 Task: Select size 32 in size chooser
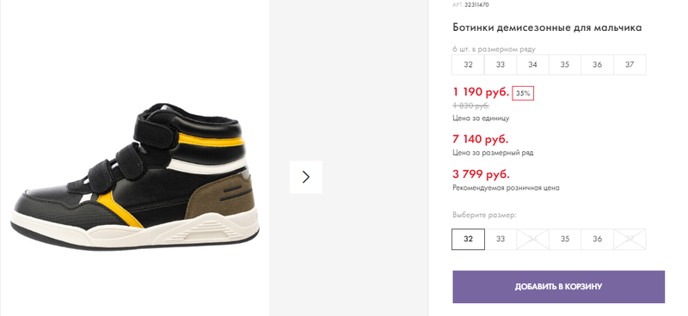pyautogui.click(x=468, y=239)
